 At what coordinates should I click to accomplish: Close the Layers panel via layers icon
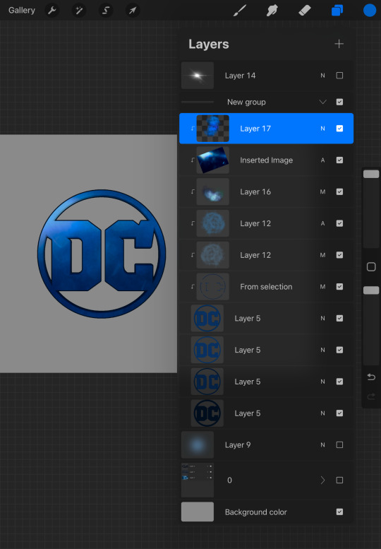coord(337,11)
